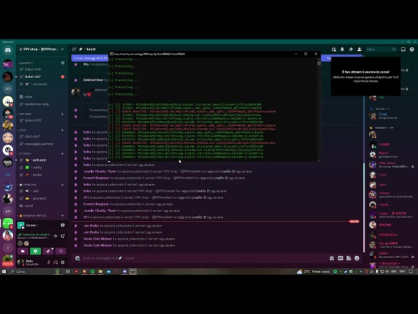418x314 pixels.
Task: Open pinned messages in boost channel
Action: [x=351, y=49]
